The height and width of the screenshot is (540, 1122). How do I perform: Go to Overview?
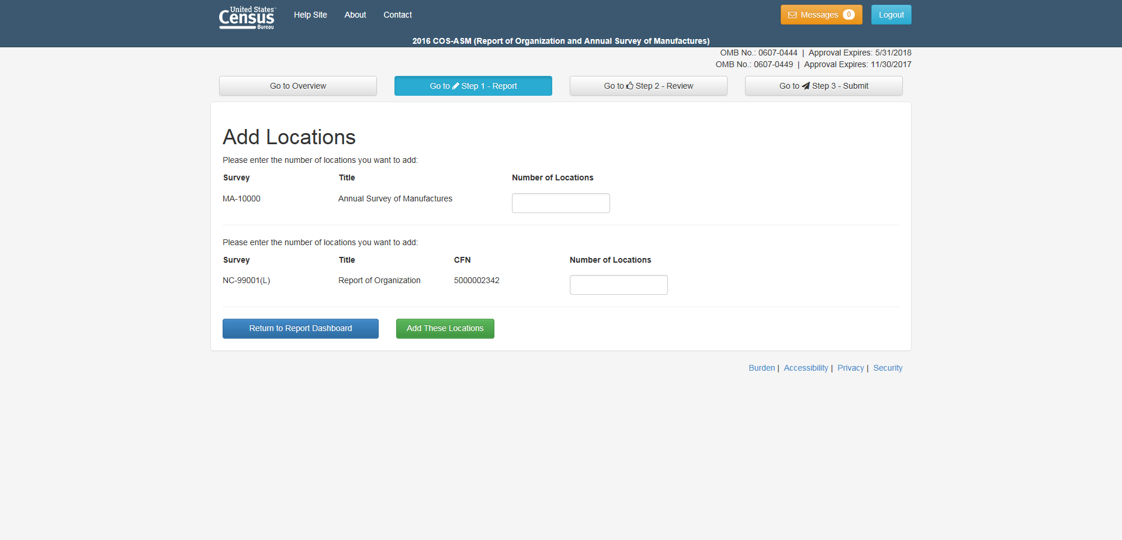(298, 86)
